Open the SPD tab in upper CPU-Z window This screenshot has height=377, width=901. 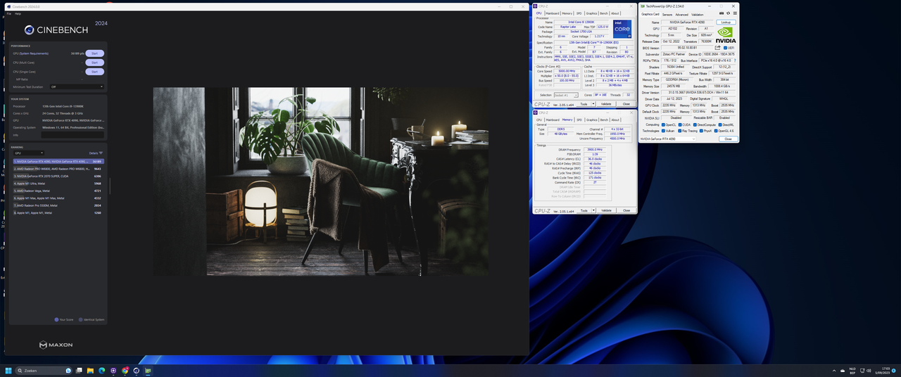579,13
